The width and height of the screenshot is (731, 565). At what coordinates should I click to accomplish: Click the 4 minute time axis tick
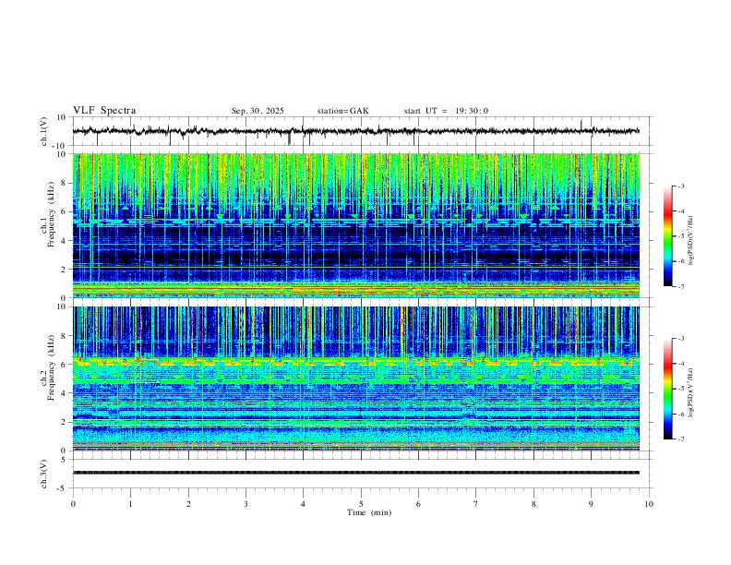click(304, 504)
